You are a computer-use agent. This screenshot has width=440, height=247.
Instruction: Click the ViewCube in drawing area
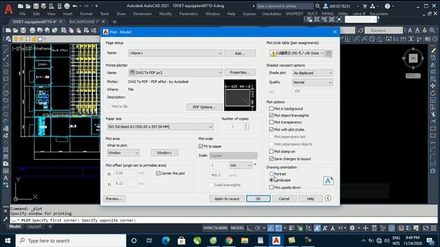(x=413, y=58)
